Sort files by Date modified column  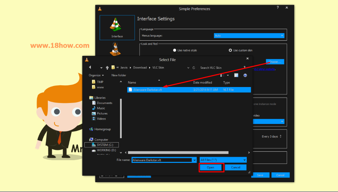[202, 82]
